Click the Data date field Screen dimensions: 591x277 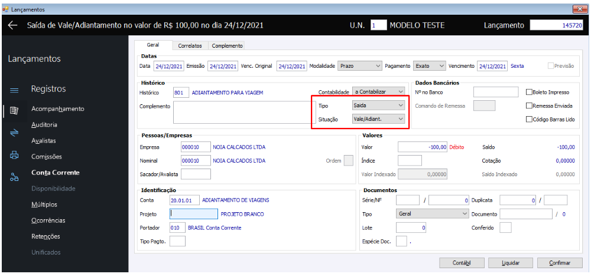(x=169, y=66)
